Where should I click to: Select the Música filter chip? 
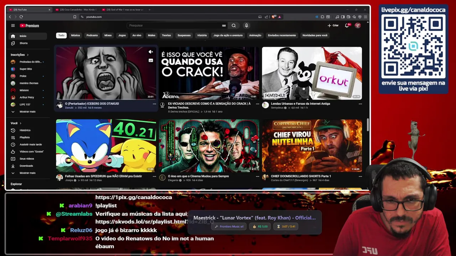(76, 35)
